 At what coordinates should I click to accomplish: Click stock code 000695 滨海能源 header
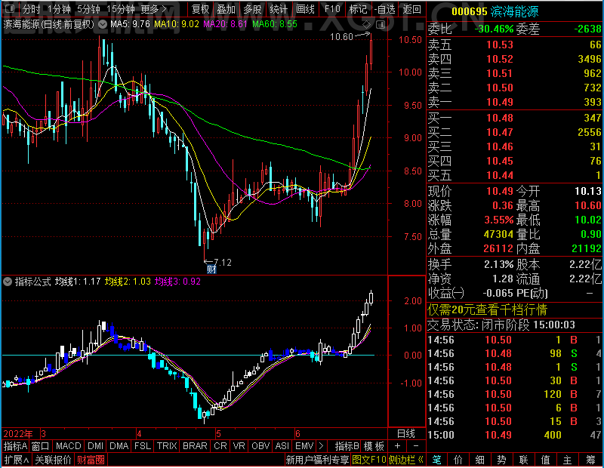pyautogui.click(x=495, y=11)
